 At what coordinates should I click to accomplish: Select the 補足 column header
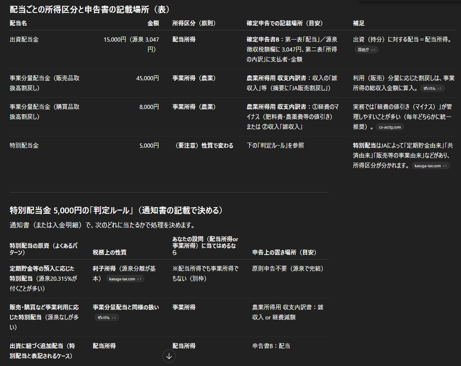[358, 23]
